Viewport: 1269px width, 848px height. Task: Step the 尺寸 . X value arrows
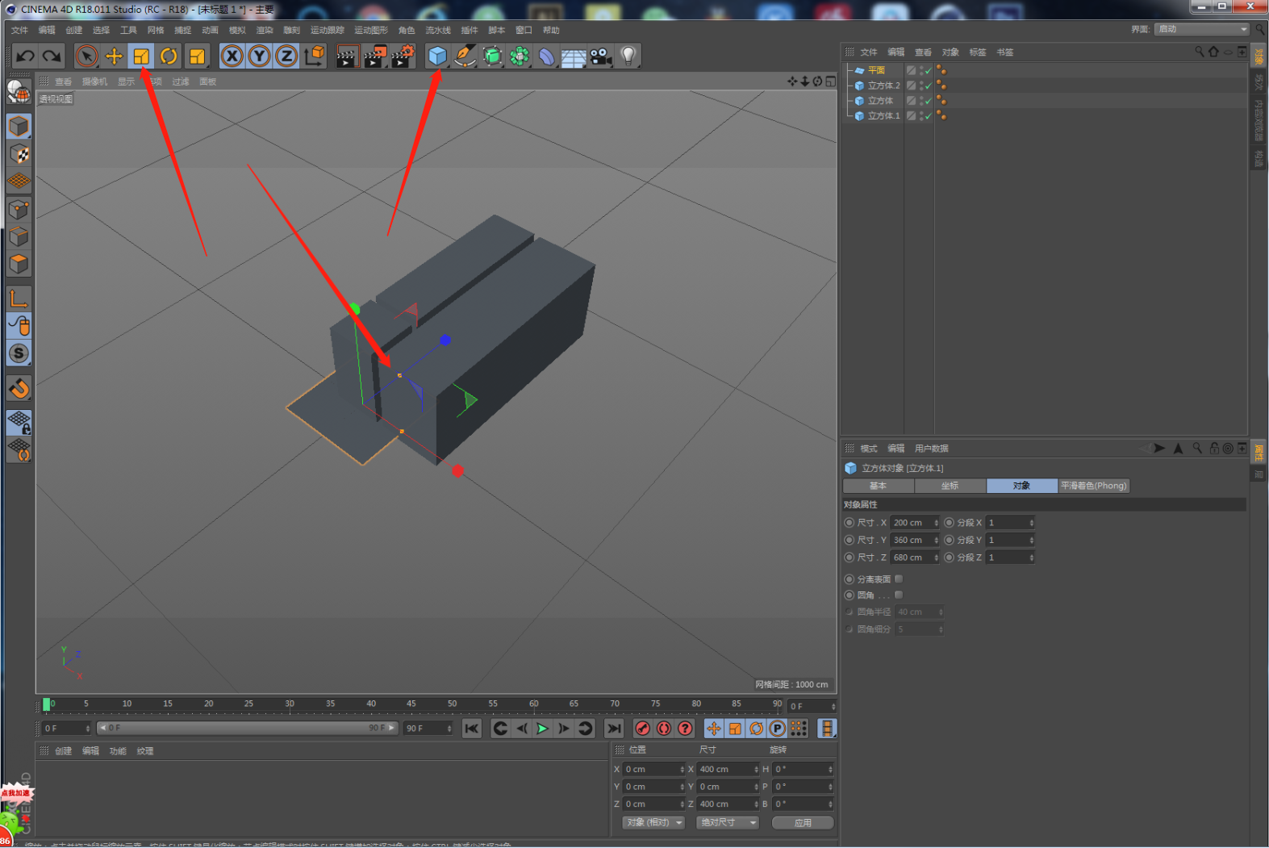tap(936, 523)
